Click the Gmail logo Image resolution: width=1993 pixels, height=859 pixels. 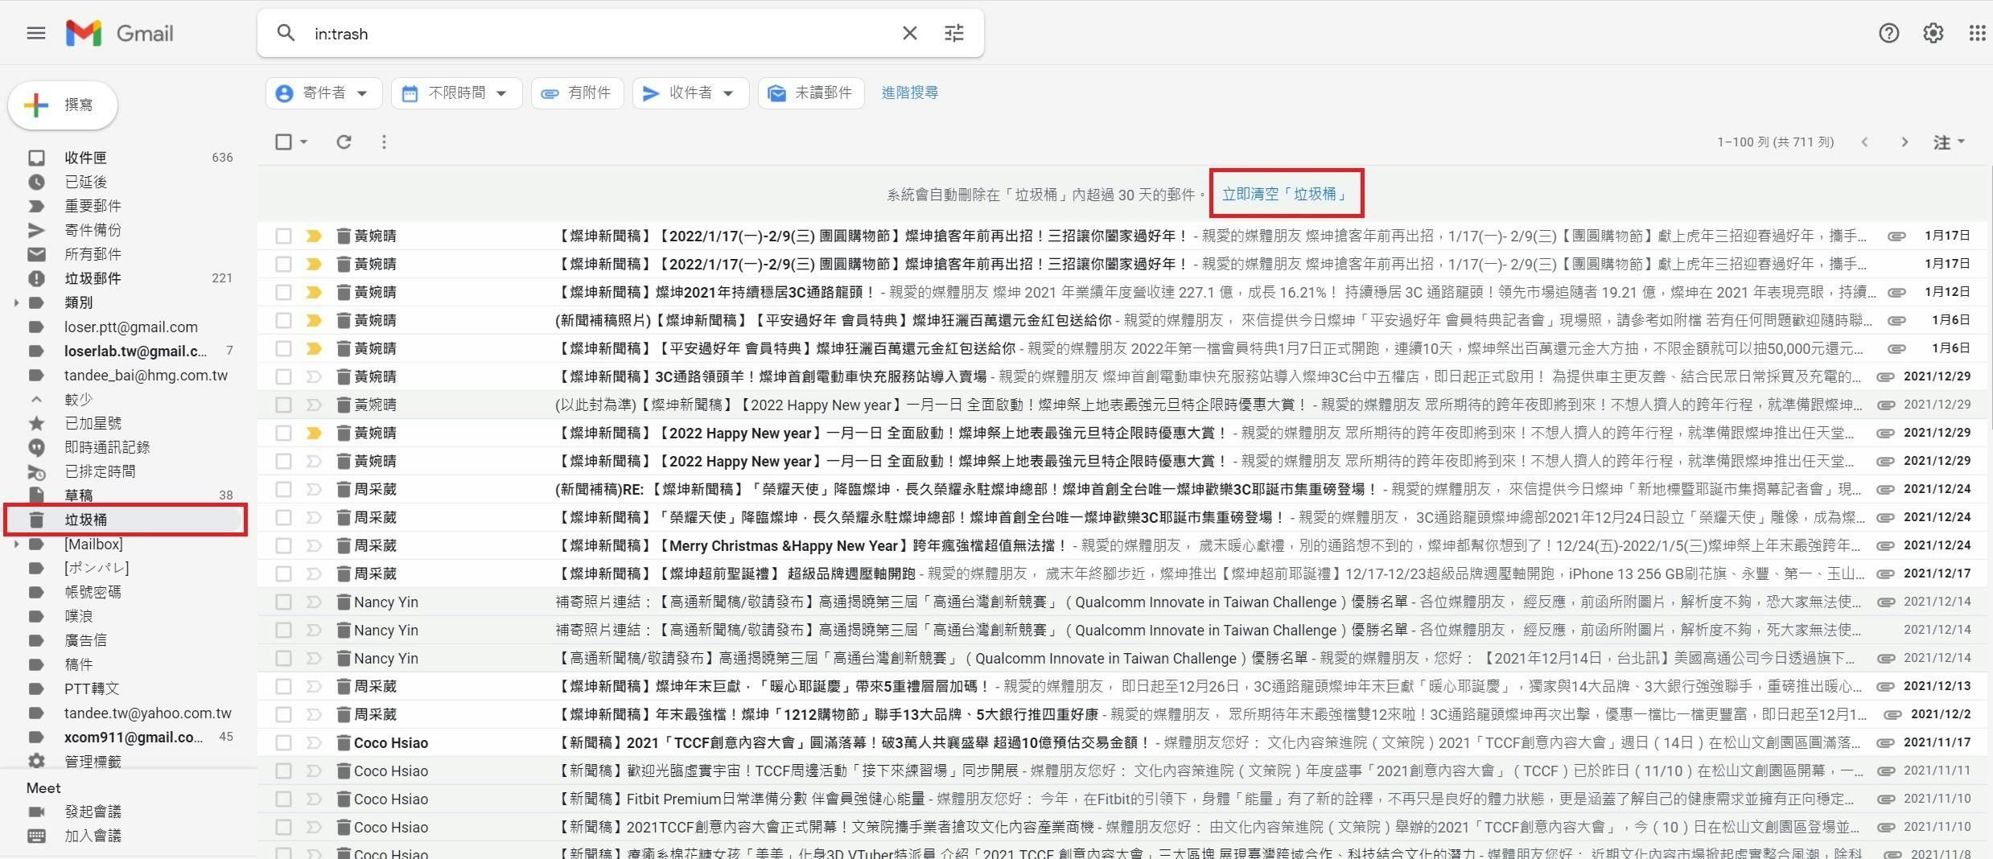tap(120, 33)
